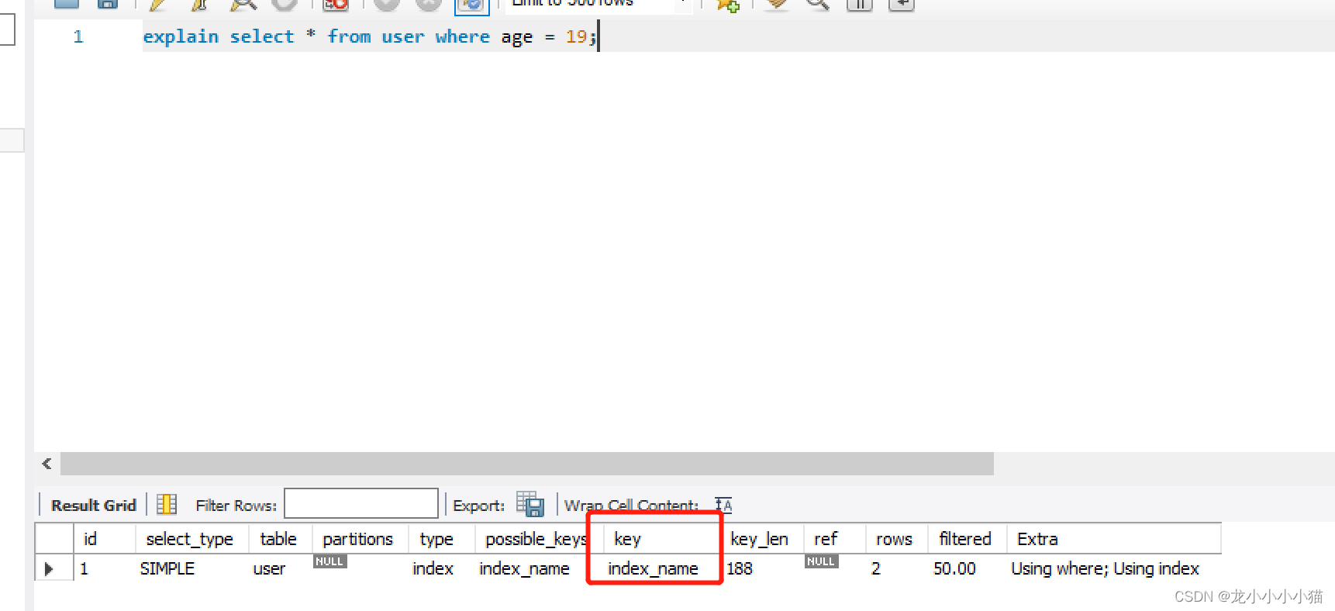This screenshot has width=1335, height=611.
Task: Select the 'Using where; Using index' cell
Action: [x=1105, y=568]
